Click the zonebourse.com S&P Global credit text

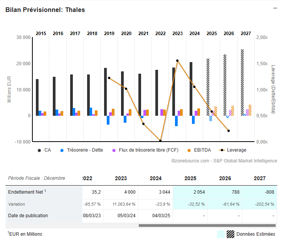click(x=224, y=161)
